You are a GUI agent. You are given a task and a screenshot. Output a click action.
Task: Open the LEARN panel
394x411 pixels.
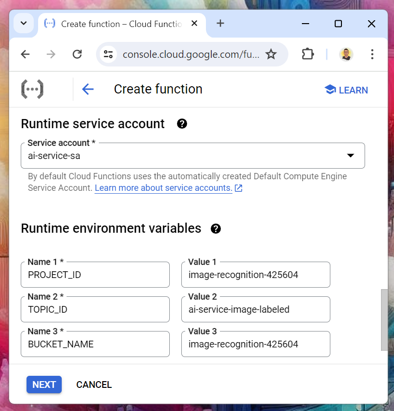click(x=346, y=90)
